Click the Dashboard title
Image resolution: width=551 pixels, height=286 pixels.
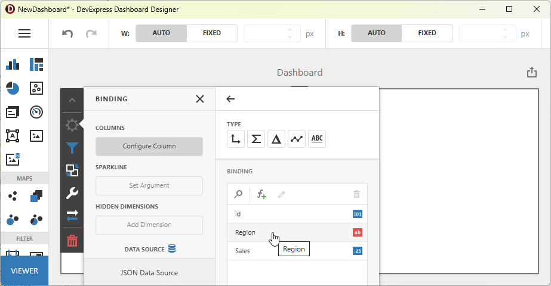(300, 73)
